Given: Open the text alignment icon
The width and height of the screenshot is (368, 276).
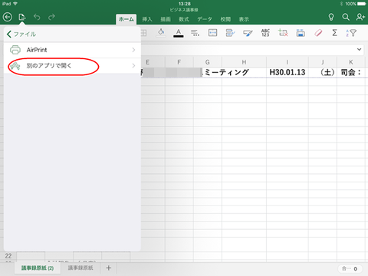Looking at the screenshot, I should pos(195,33).
